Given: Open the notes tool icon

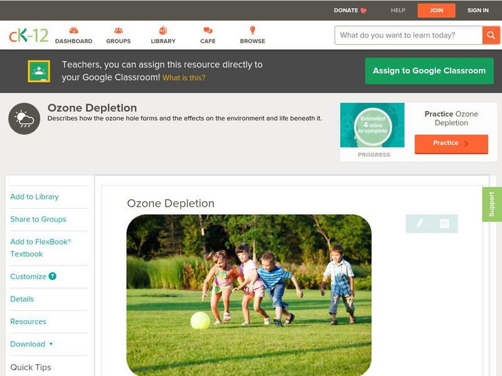Looking at the screenshot, I should tap(444, 224).
